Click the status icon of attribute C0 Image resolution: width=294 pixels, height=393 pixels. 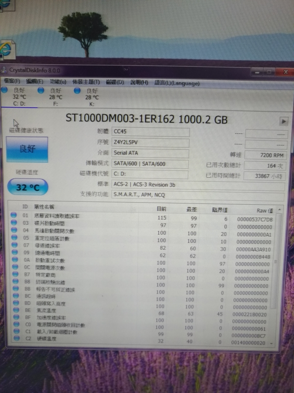click(16, 324)
